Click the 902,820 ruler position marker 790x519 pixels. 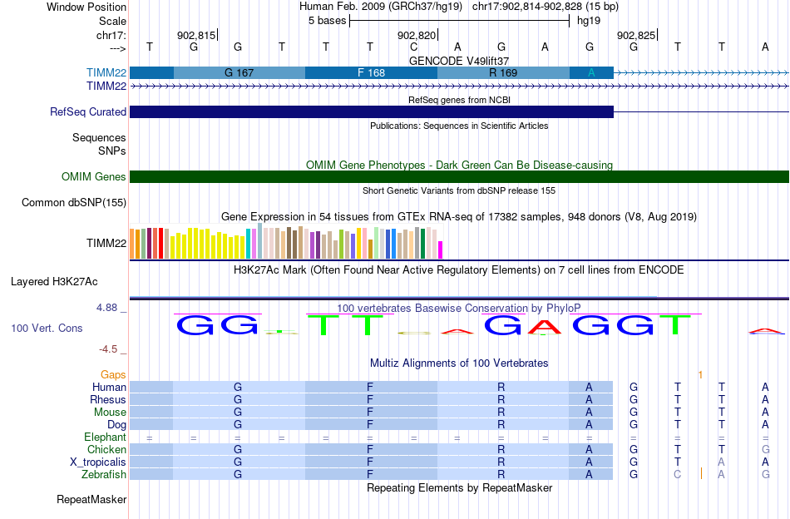[x=416, y=35]
